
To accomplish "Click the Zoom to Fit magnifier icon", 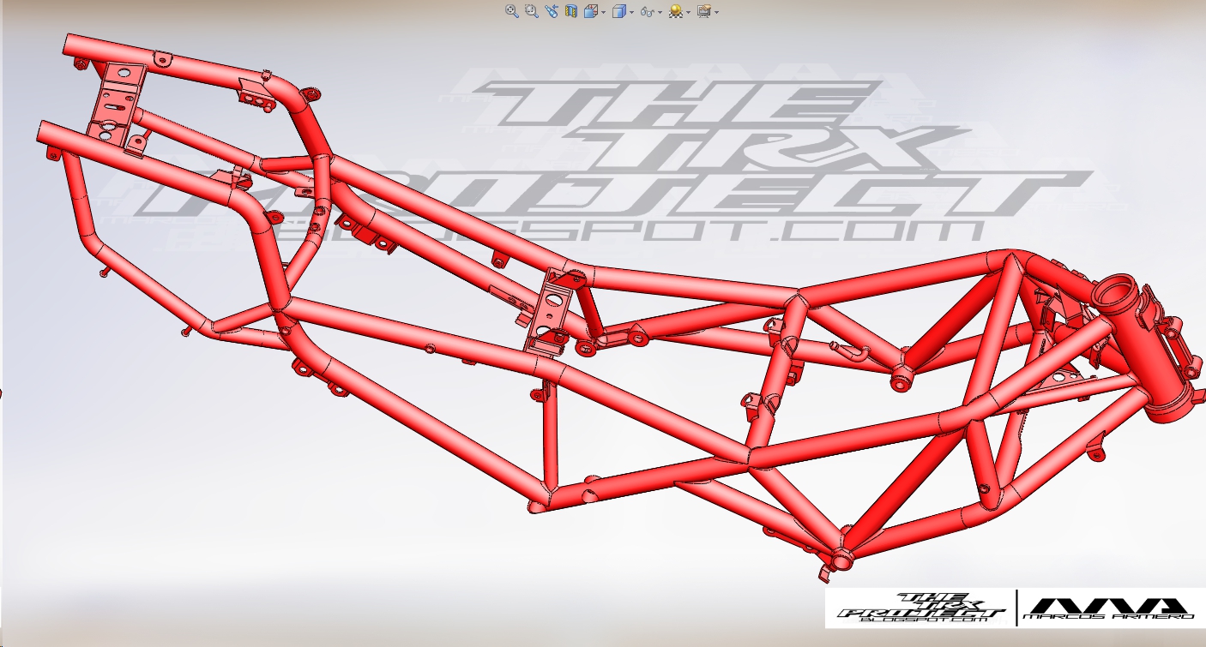I will 512,11.
